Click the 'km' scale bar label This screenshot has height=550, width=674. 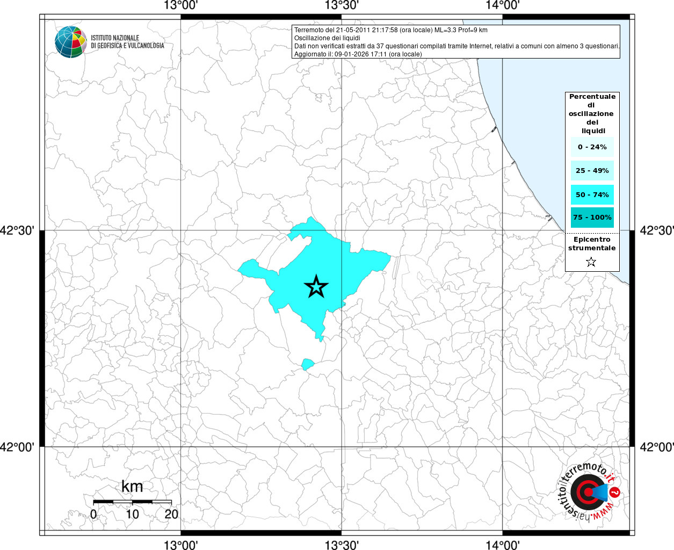[132, 487]
